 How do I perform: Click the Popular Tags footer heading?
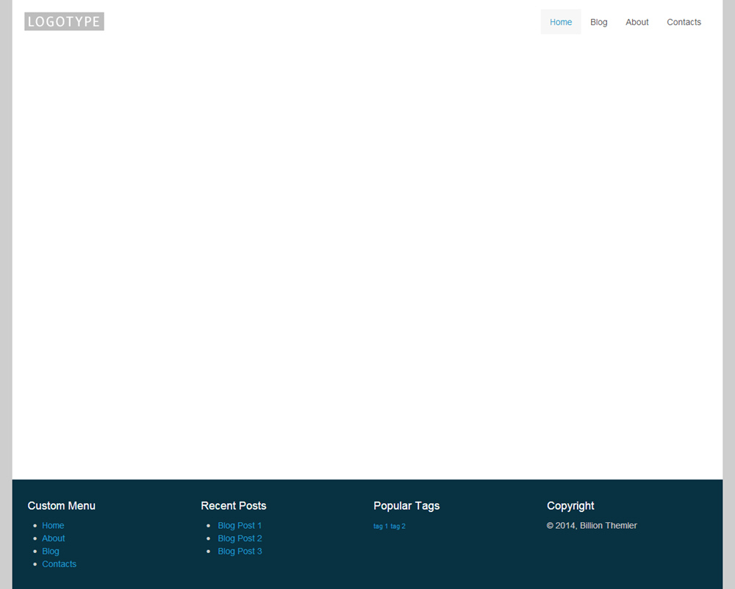pos(406,506)
